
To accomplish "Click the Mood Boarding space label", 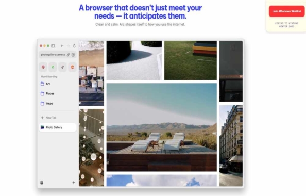I will pos(49,77).
